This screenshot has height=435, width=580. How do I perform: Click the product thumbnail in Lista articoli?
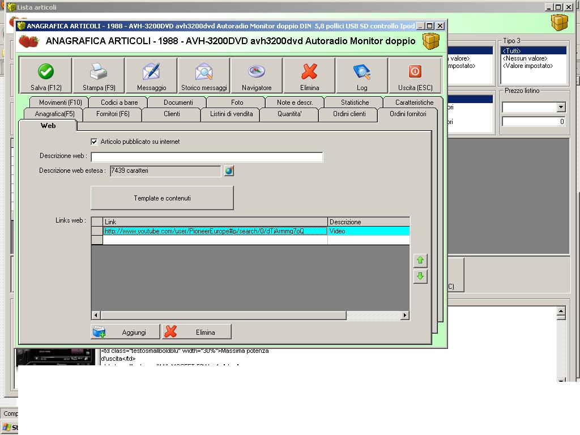56,357
